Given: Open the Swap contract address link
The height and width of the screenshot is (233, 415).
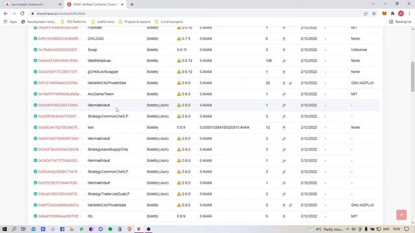Looking at the screenshot, I should [58, 50].
